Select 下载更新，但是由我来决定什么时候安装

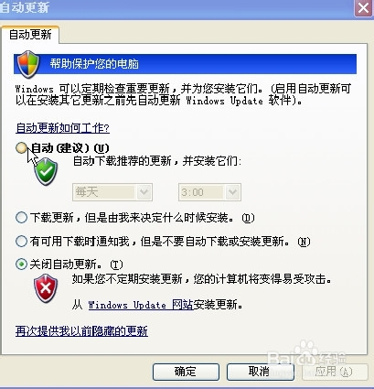(x=21, y=218)
